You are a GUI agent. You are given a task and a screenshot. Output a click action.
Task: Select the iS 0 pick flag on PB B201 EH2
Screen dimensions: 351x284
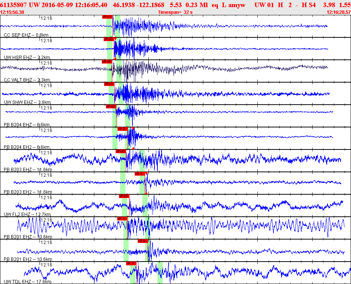click(142, 241)
